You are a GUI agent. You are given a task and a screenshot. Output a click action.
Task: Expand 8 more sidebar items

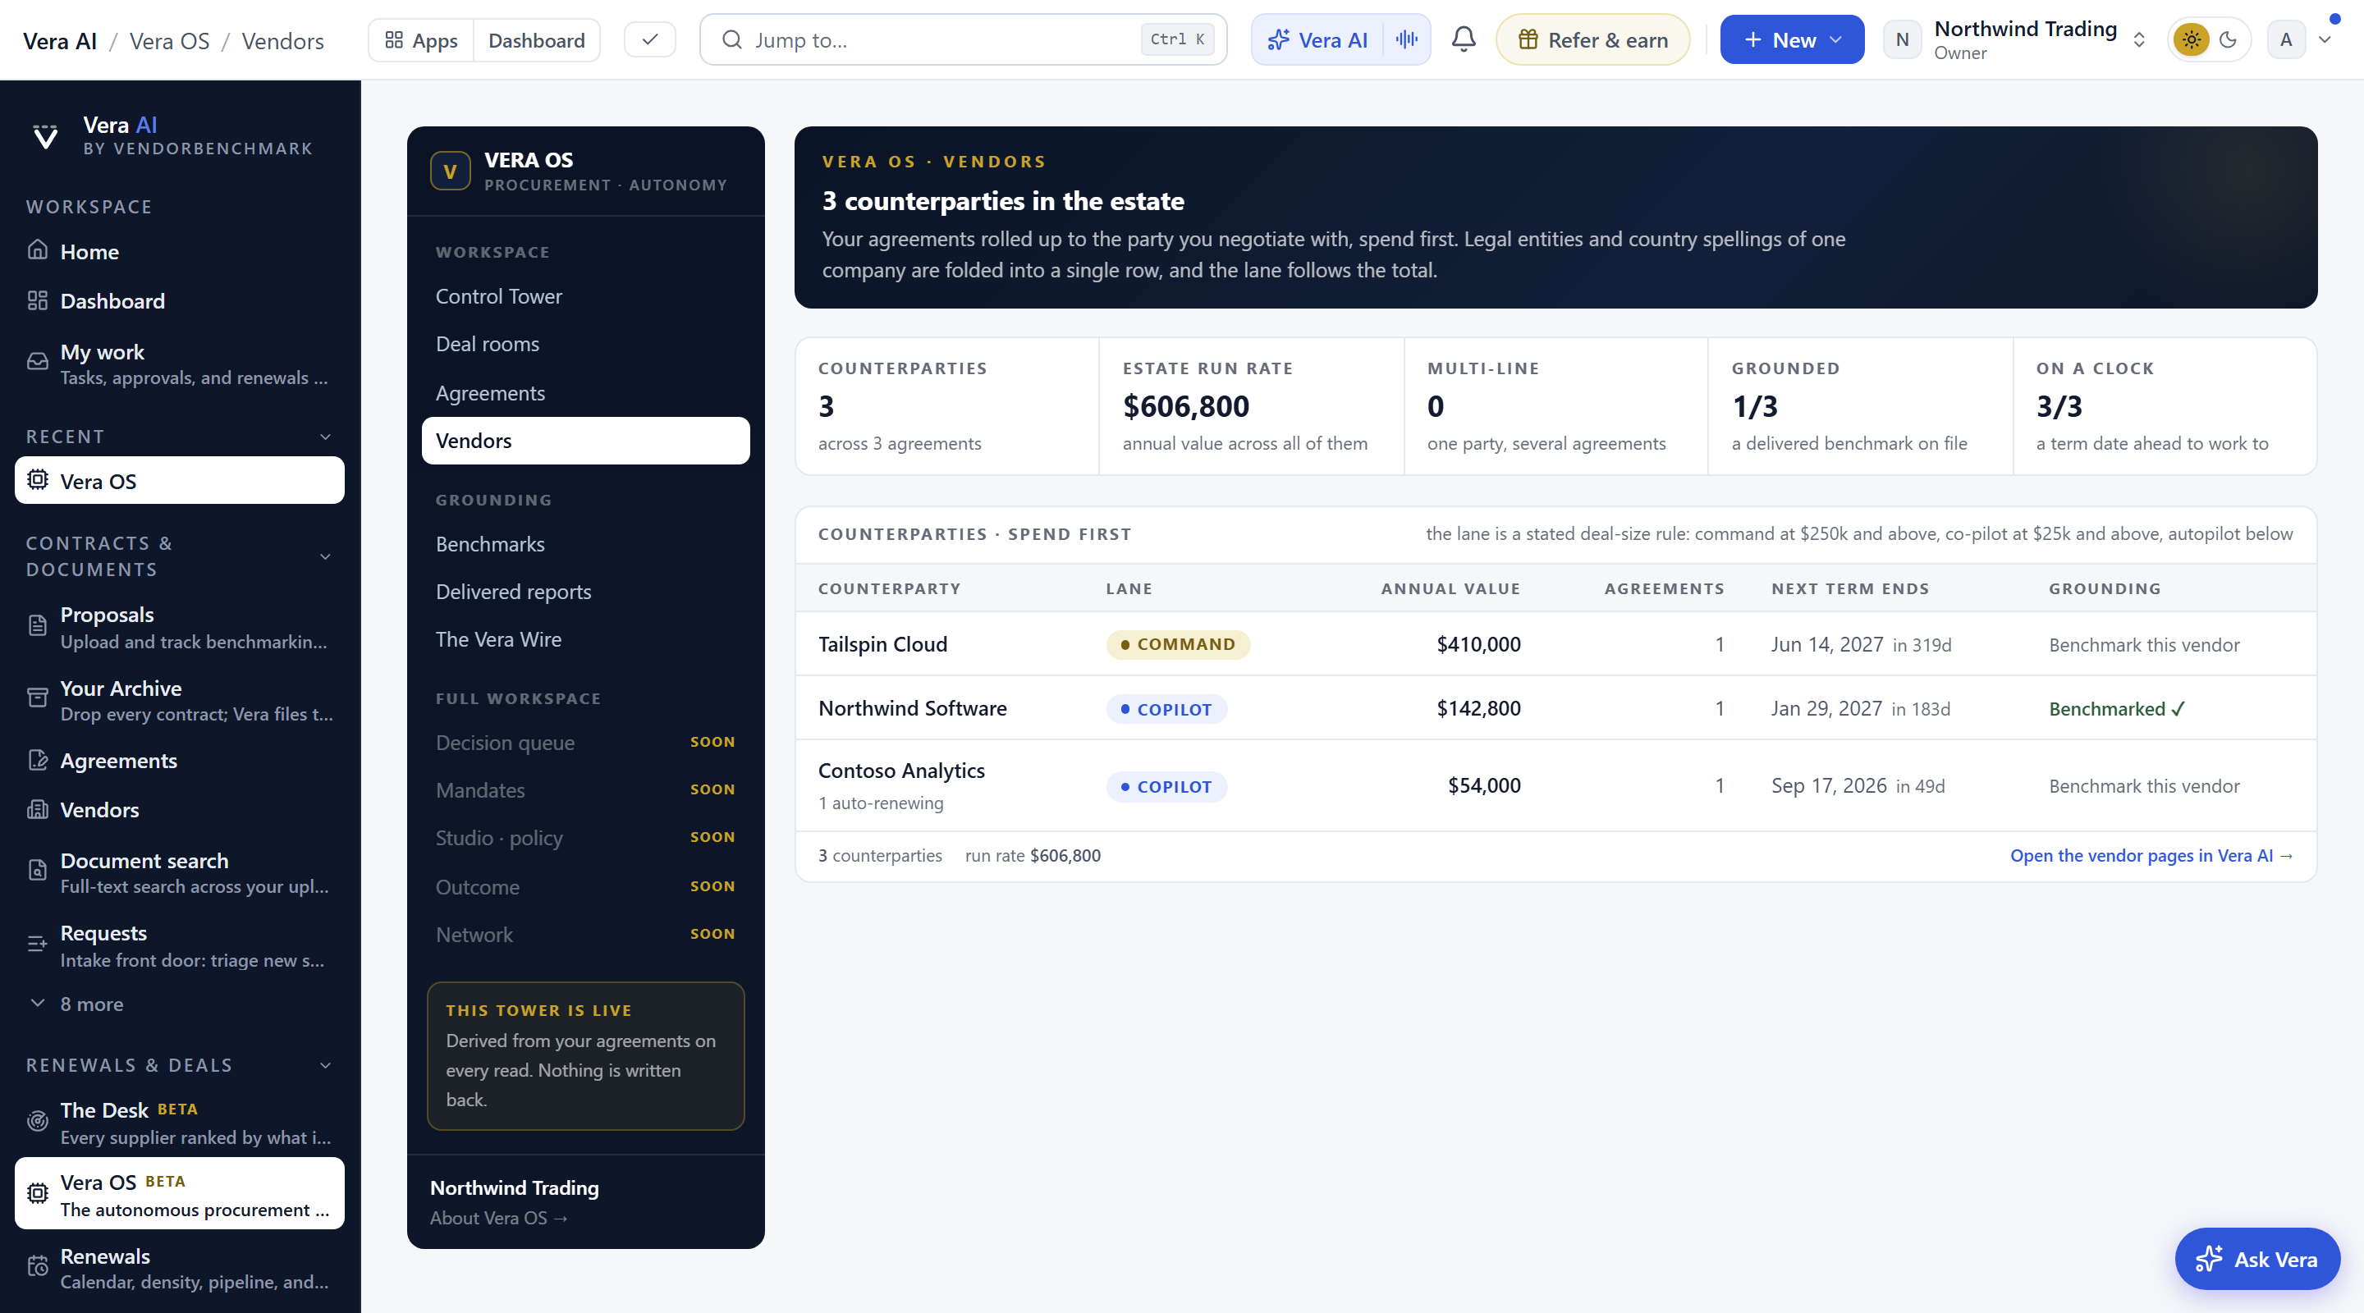tap(77, 1004)
